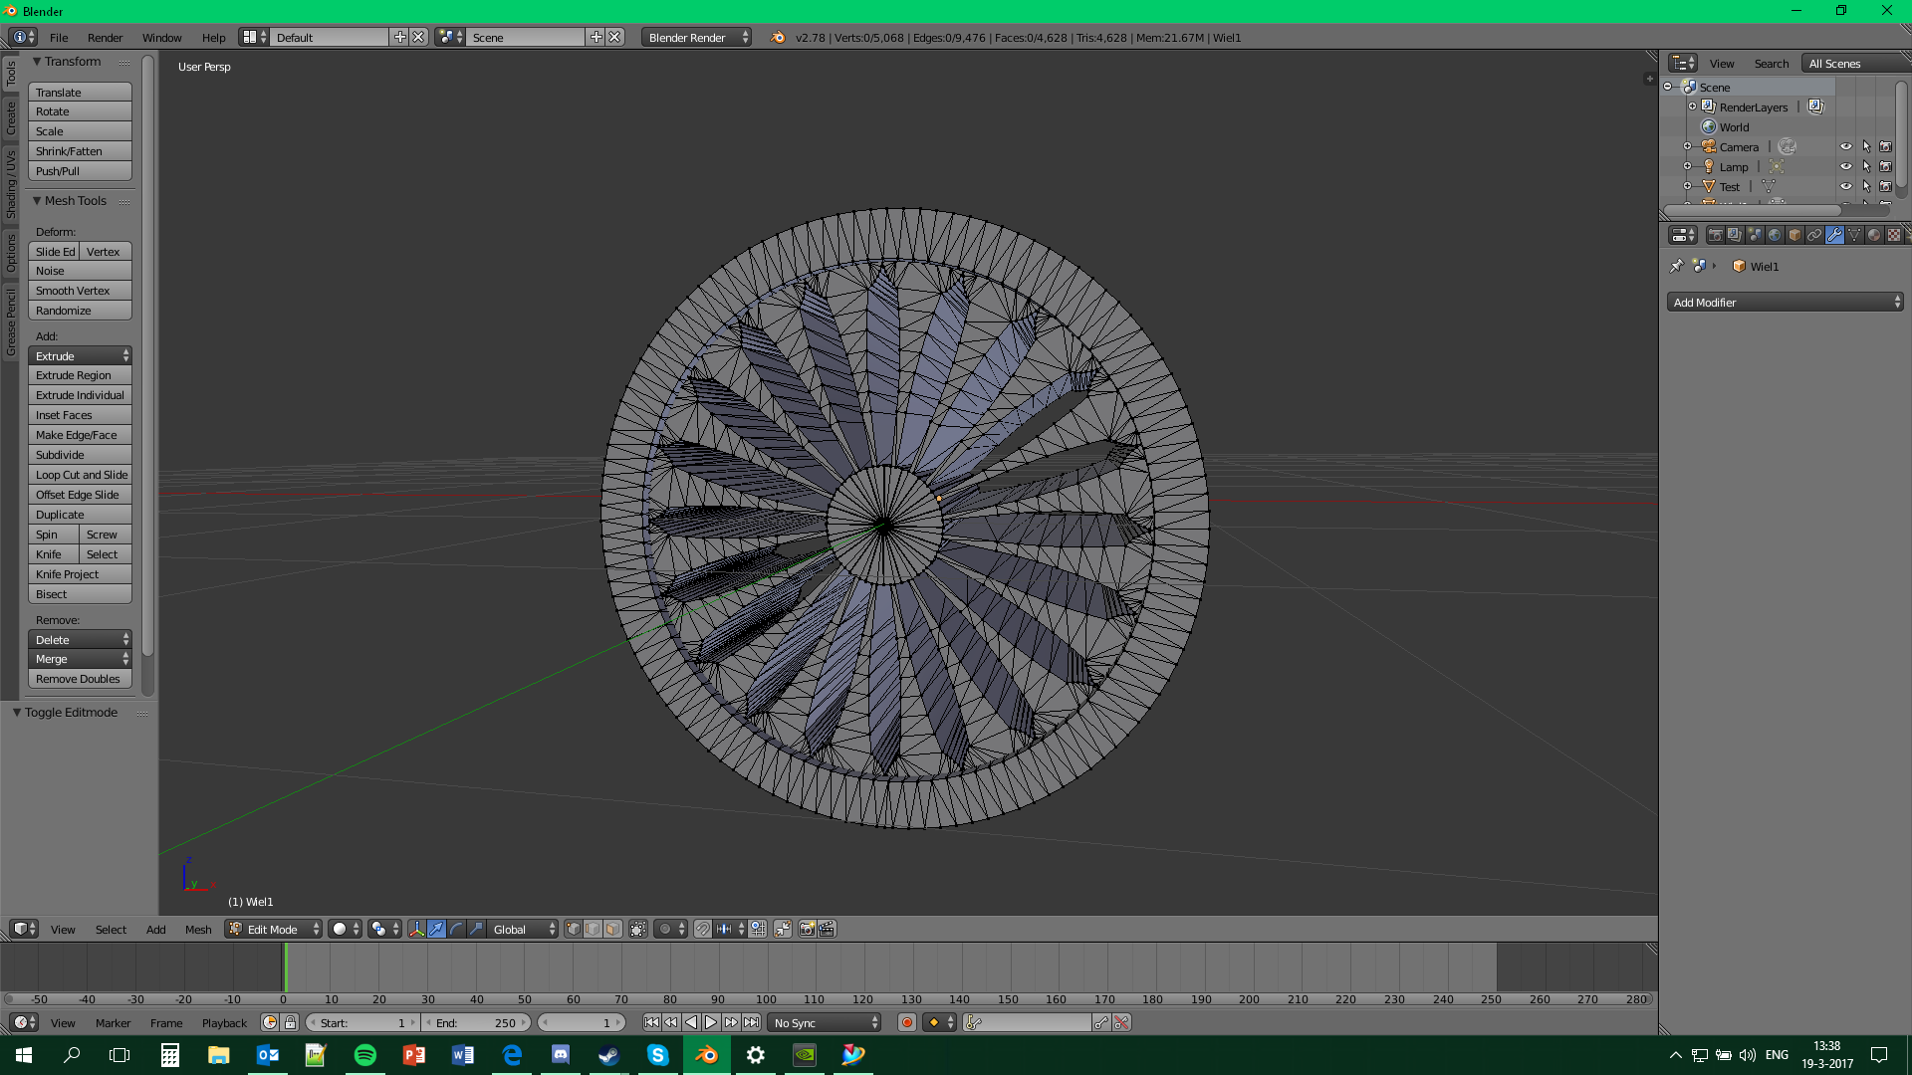Toggle limit selection to visible

tap(638, 929)
